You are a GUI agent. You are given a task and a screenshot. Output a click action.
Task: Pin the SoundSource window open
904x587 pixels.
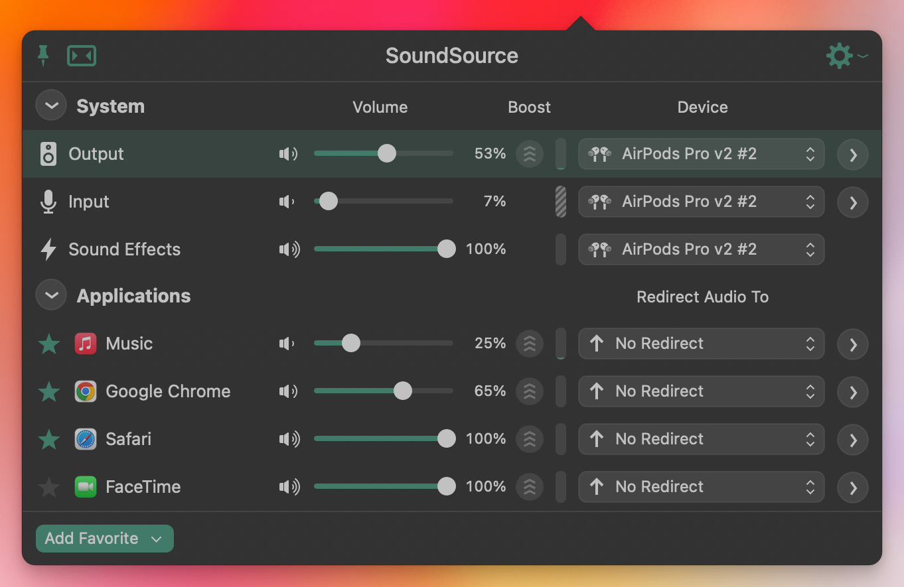pos(43,56)
